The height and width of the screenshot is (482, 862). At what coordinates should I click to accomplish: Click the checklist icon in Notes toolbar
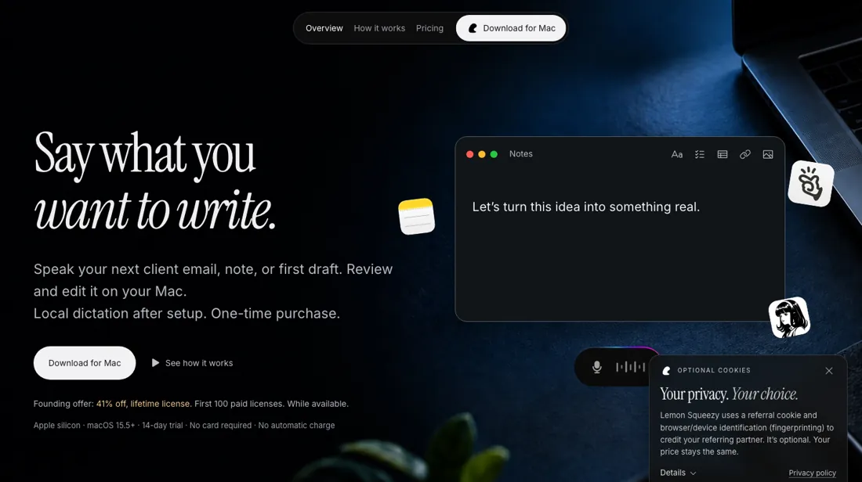click(699, 154)
